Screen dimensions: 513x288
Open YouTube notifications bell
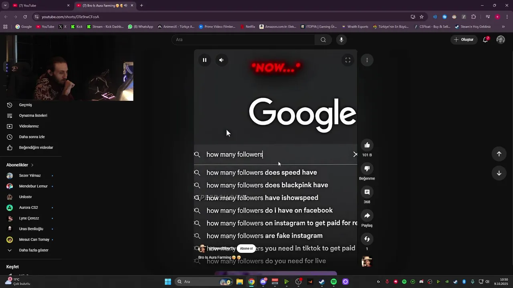(x=485, y=40)
